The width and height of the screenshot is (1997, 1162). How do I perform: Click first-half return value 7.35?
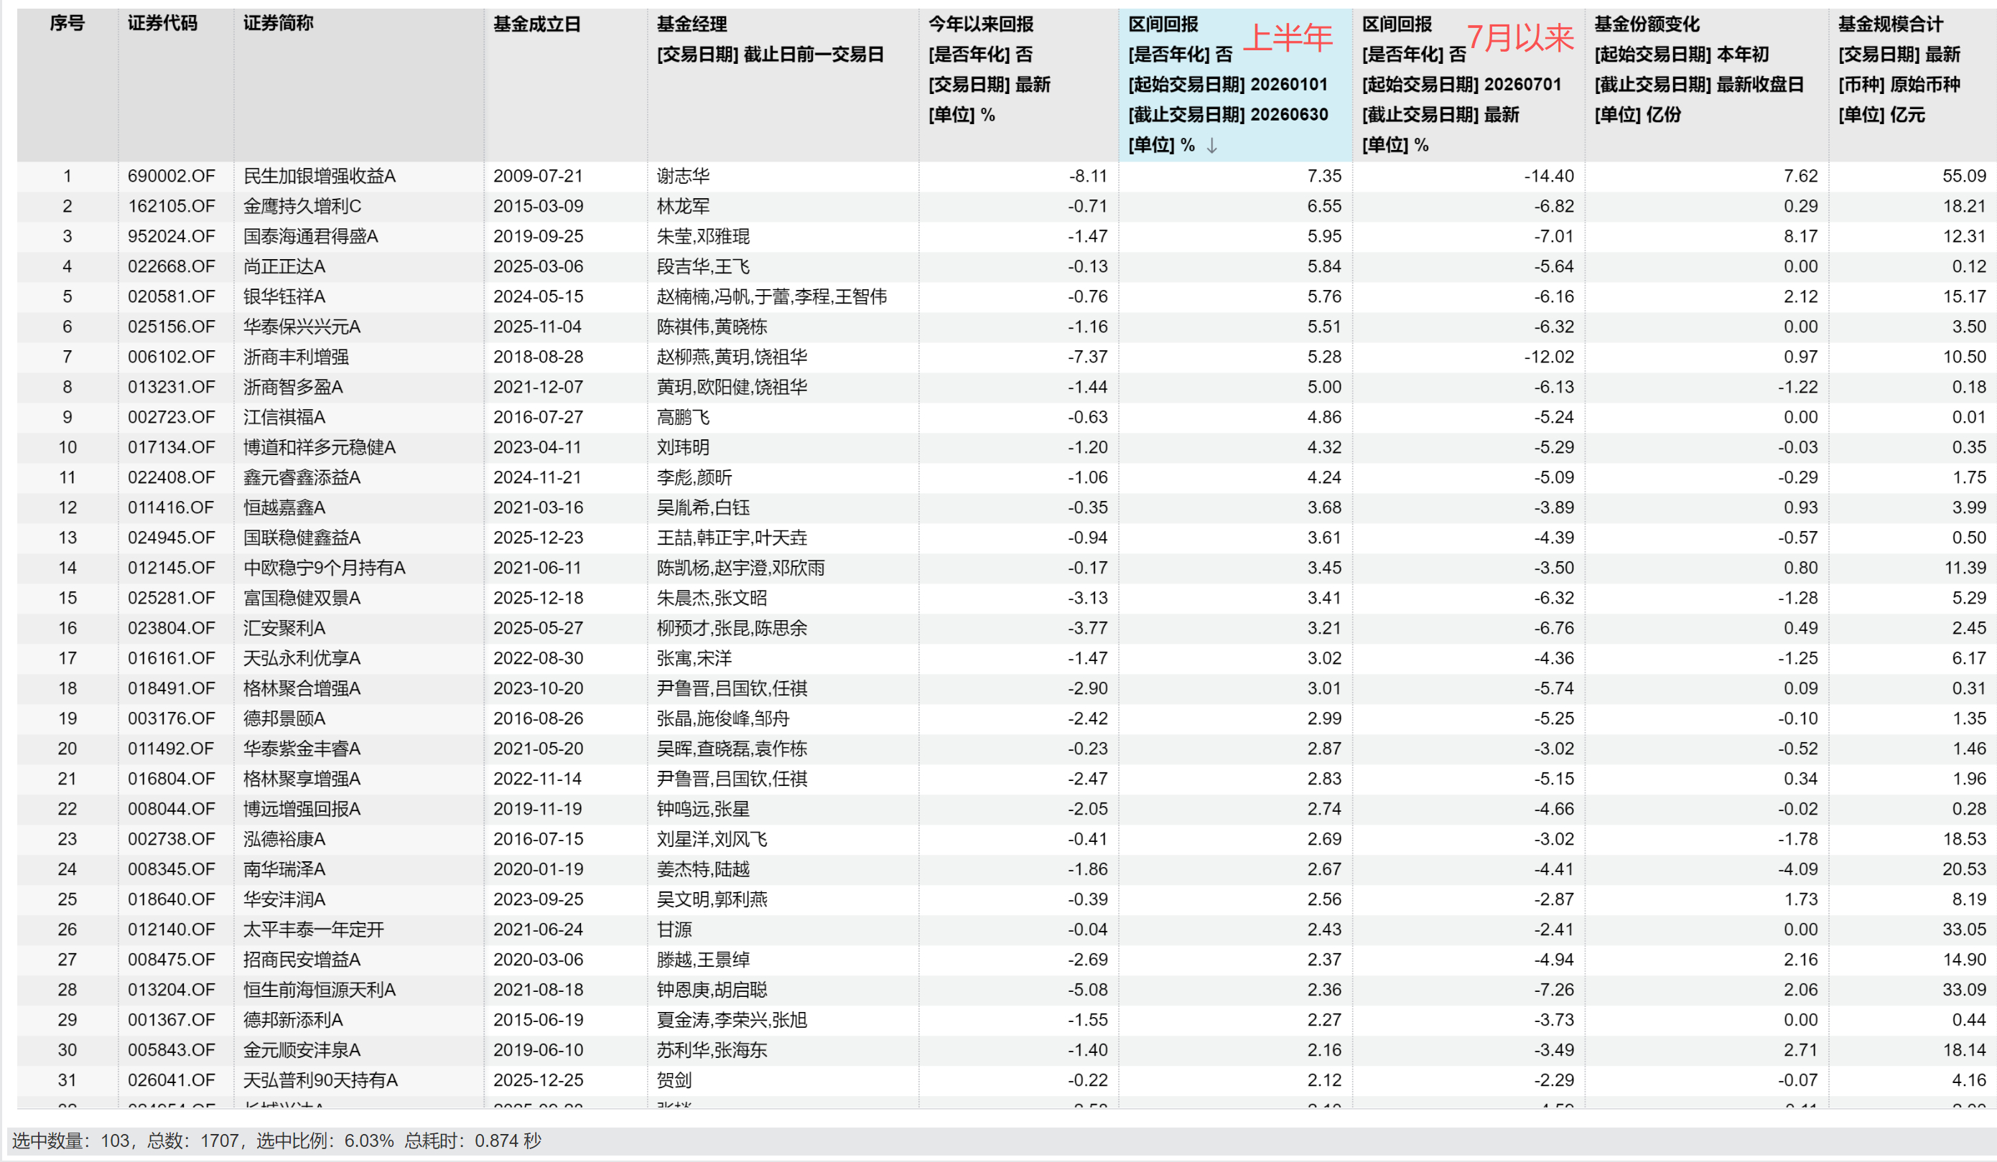(1324, 176)
